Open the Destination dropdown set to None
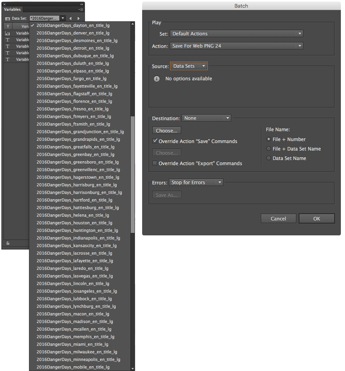 click(x=206, y=118)
